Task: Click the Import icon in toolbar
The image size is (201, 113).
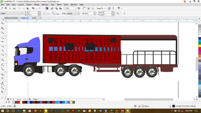Action: [52, 8]
